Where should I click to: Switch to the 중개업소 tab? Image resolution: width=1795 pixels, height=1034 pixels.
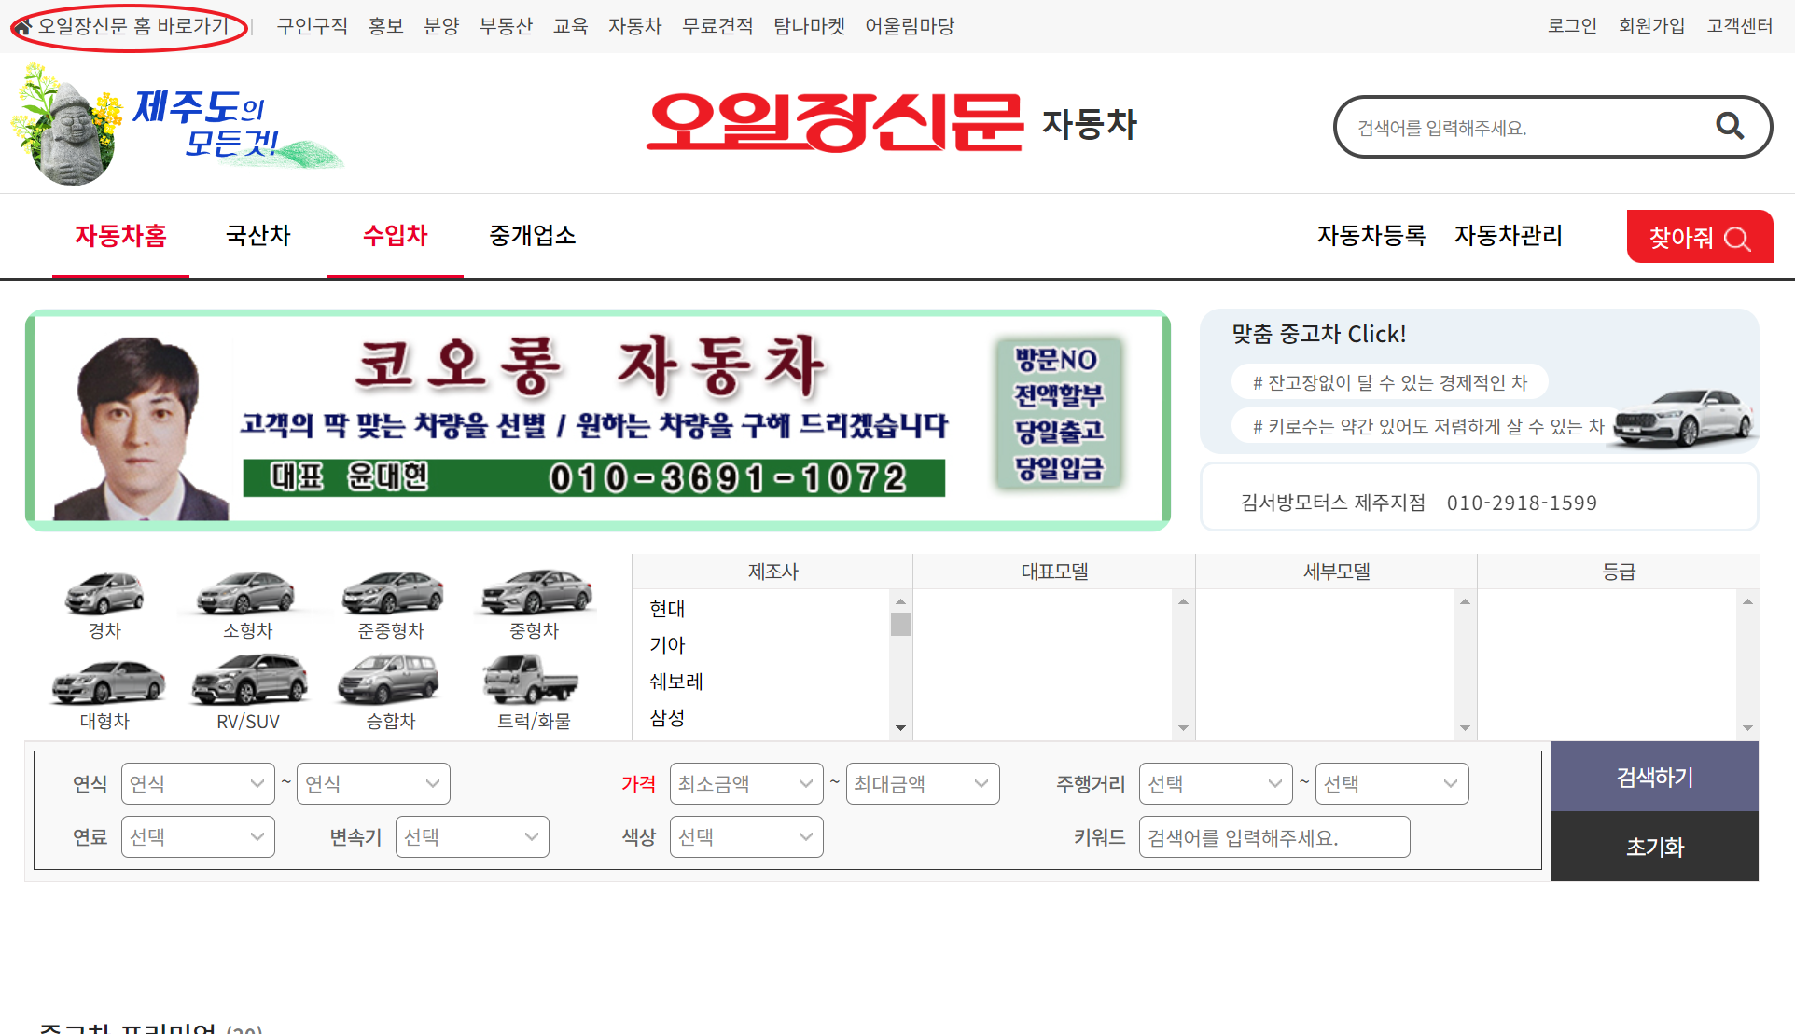[533, 236]
